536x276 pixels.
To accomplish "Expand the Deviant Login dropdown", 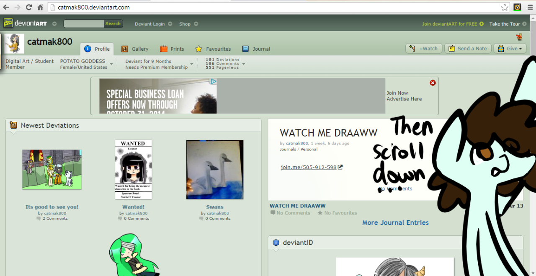I will click(x=170, y=24).
